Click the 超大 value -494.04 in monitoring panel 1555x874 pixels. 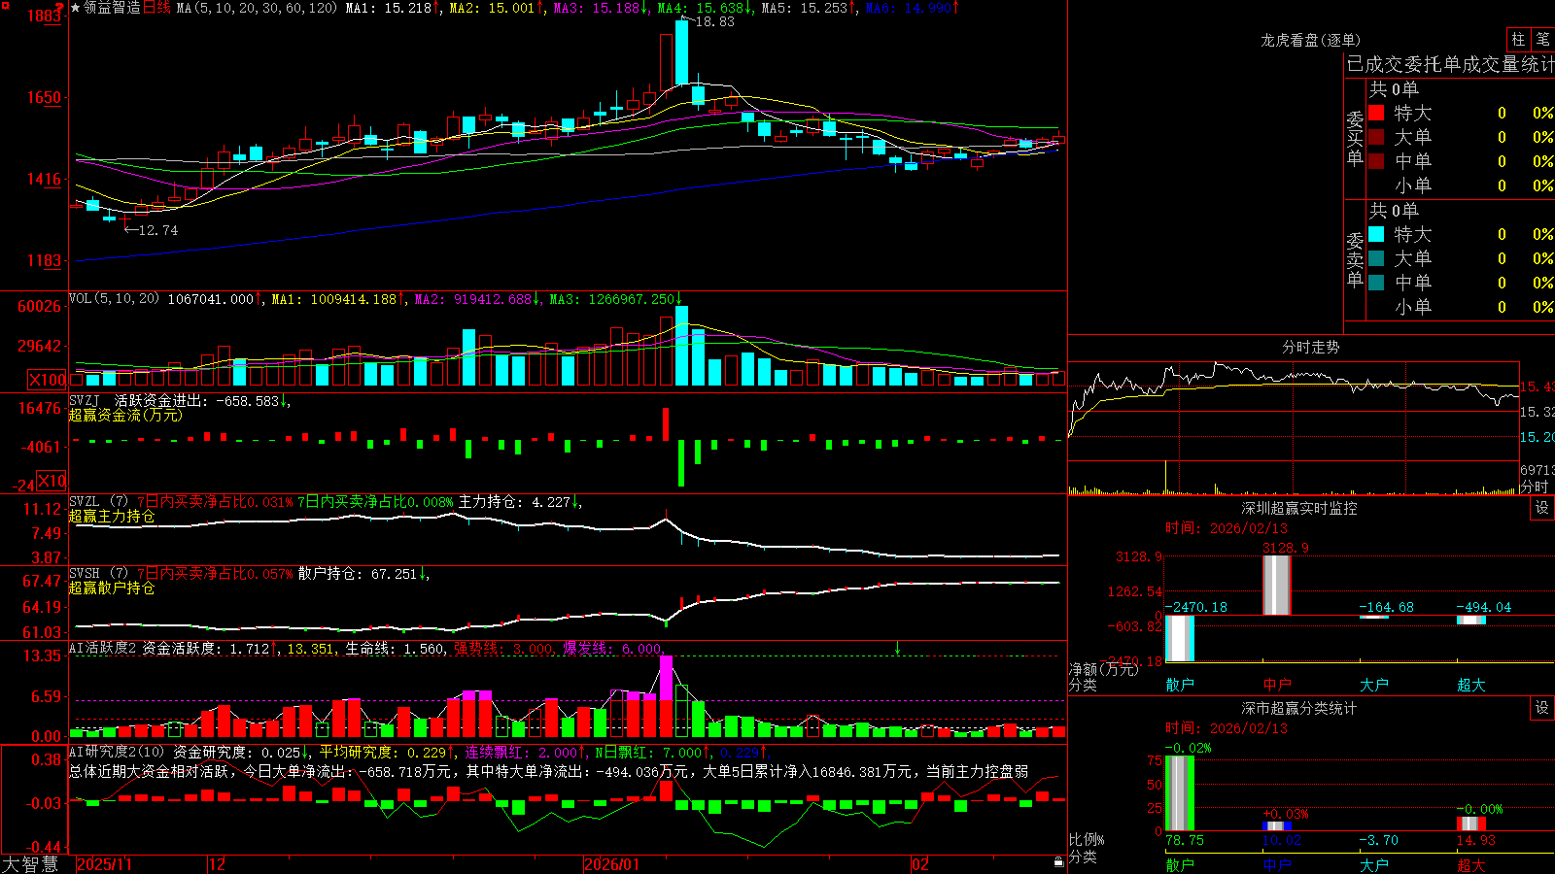[x=1483, y=607]
